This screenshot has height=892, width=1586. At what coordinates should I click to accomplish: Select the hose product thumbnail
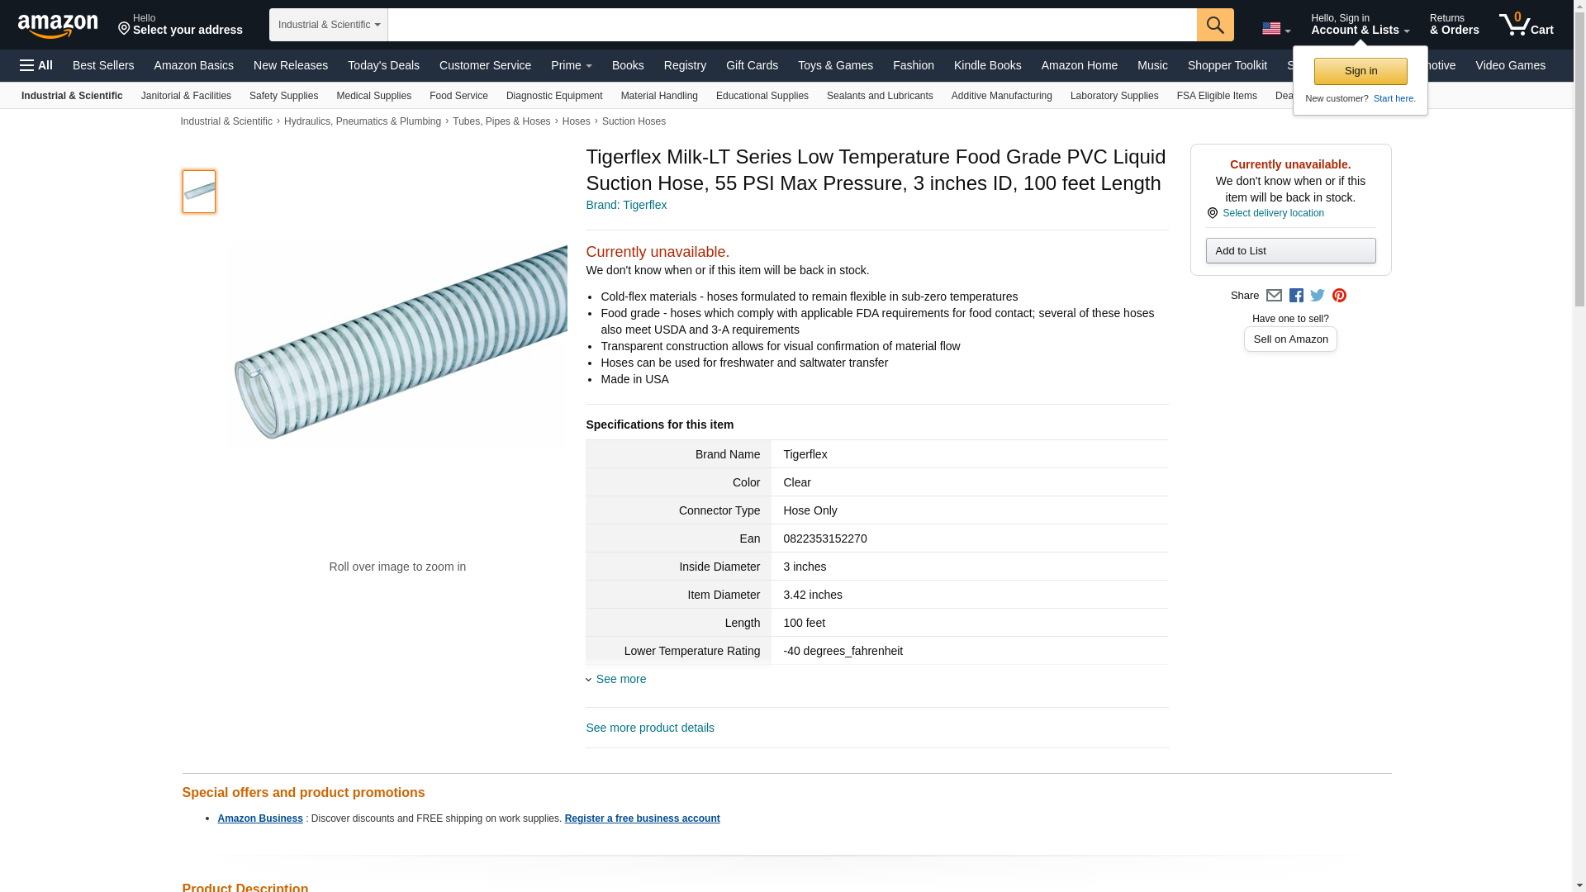(x=199, y=192)
